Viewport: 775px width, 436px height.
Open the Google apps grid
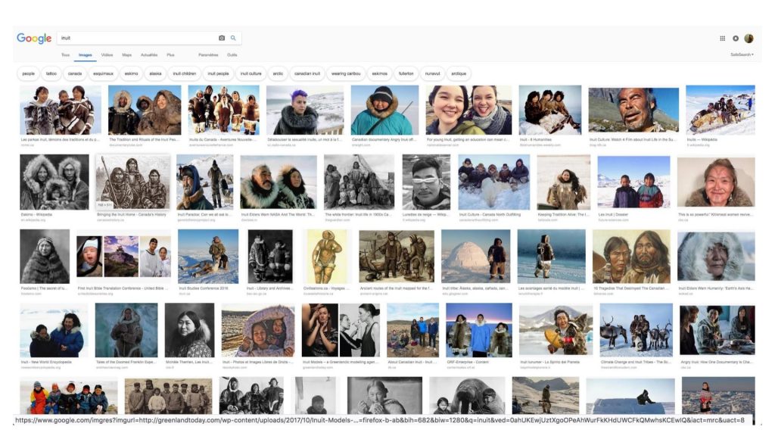722,39
